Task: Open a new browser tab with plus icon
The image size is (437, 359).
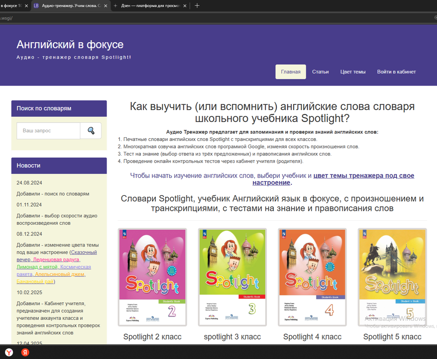Action: [x=197, y=5]
